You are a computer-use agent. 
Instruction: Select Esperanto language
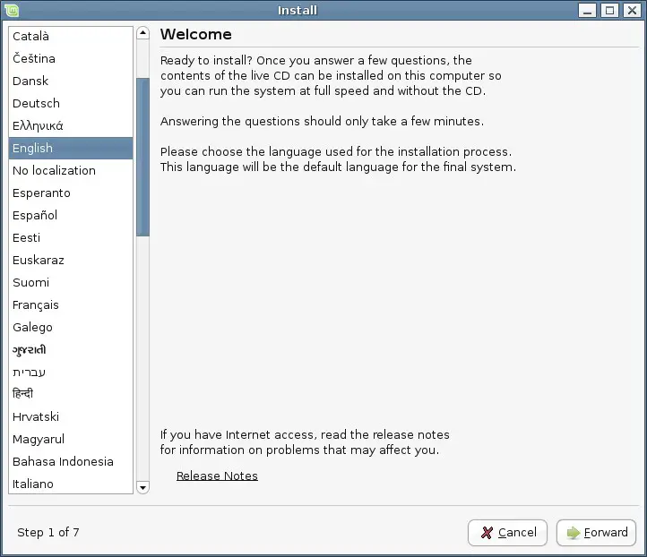(71, 193)
